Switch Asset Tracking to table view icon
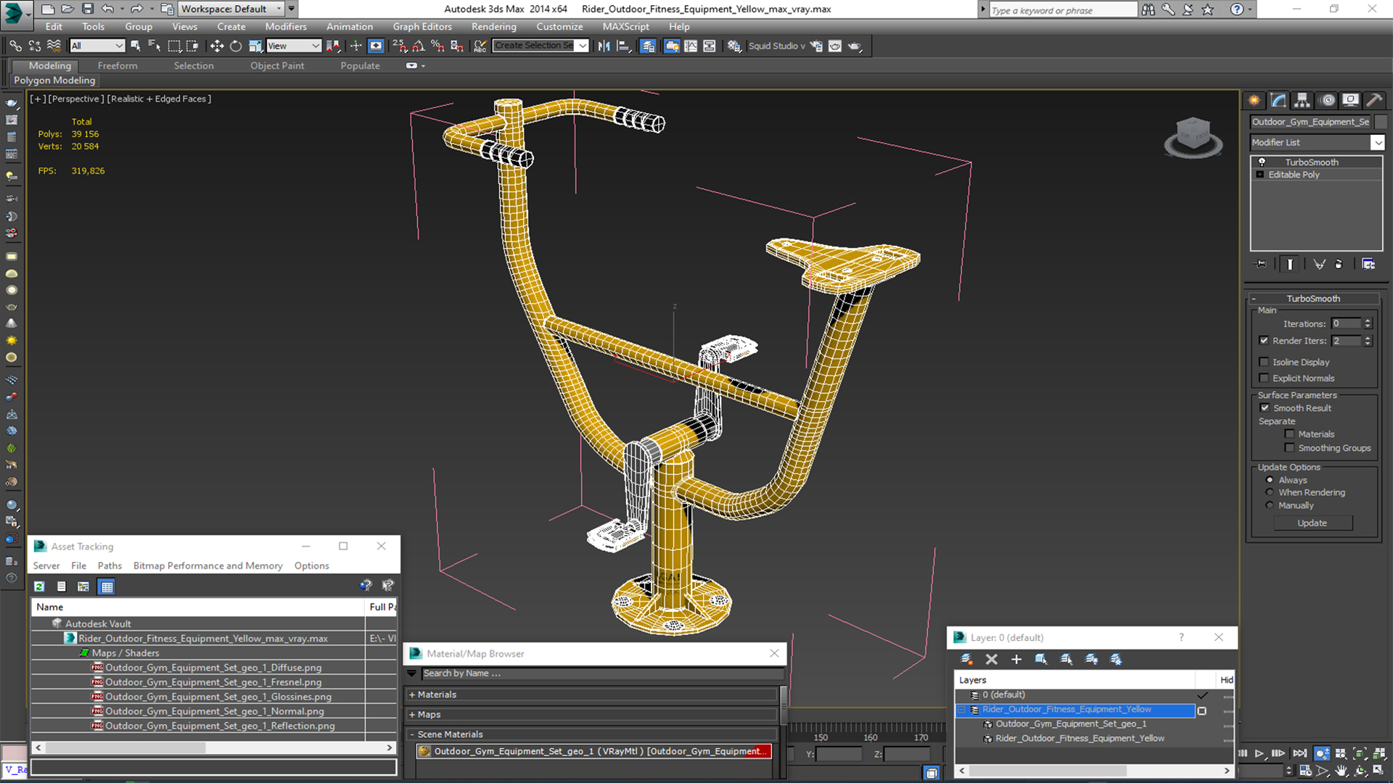This screenshot has height=783, width=1393. point(107,587)
